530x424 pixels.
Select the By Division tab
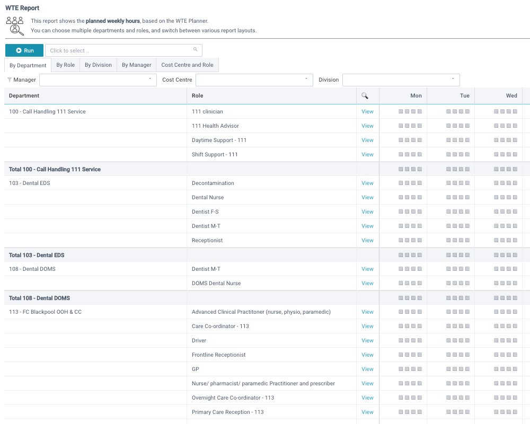(98, 65)
